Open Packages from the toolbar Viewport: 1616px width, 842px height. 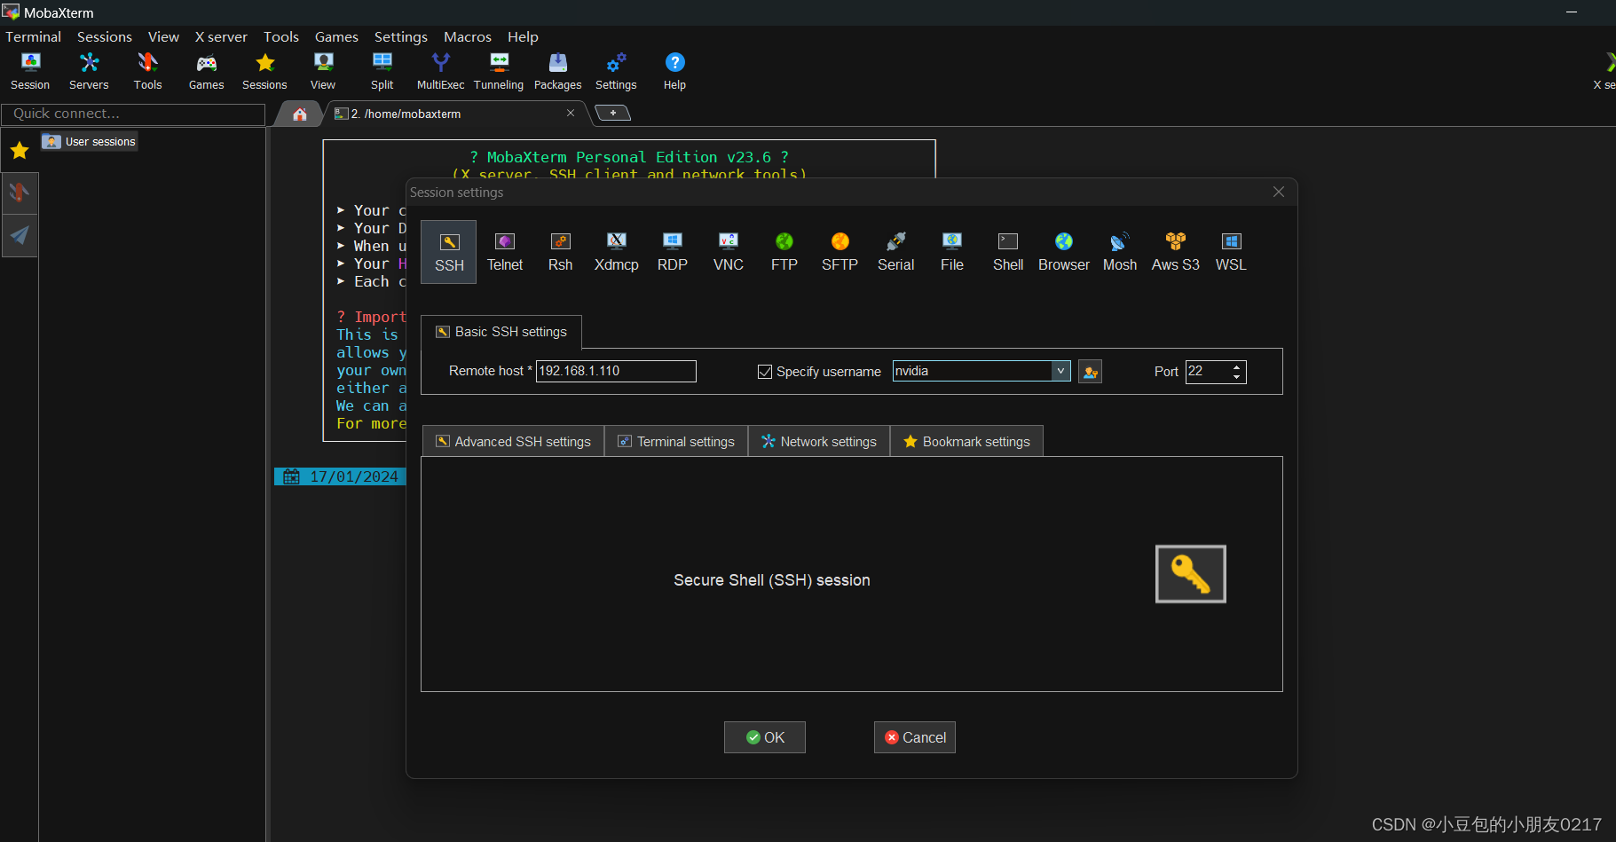point(557,71)
